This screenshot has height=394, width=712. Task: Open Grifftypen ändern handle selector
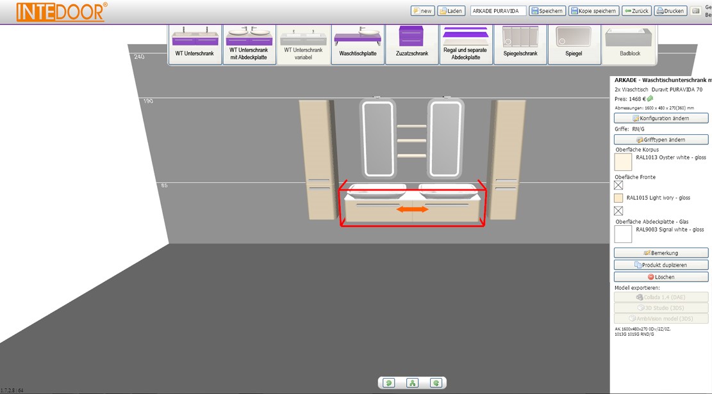coord(661,139)
